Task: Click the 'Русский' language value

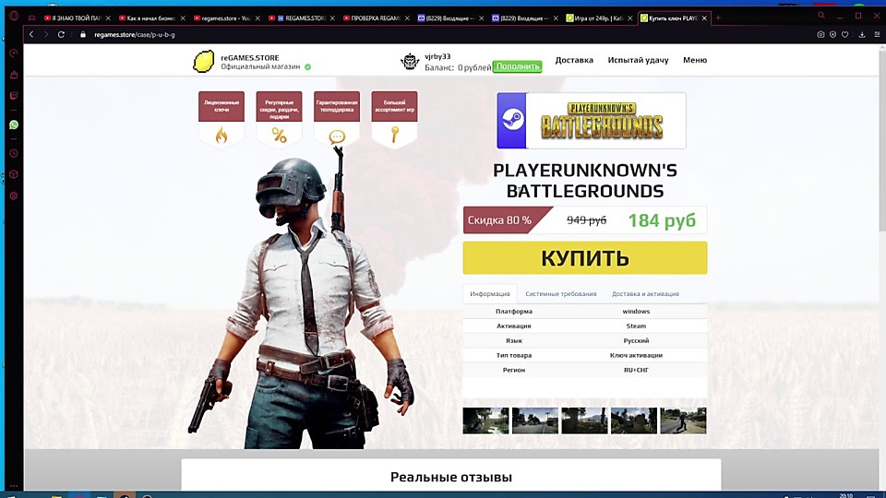Action: click(636, 340)
